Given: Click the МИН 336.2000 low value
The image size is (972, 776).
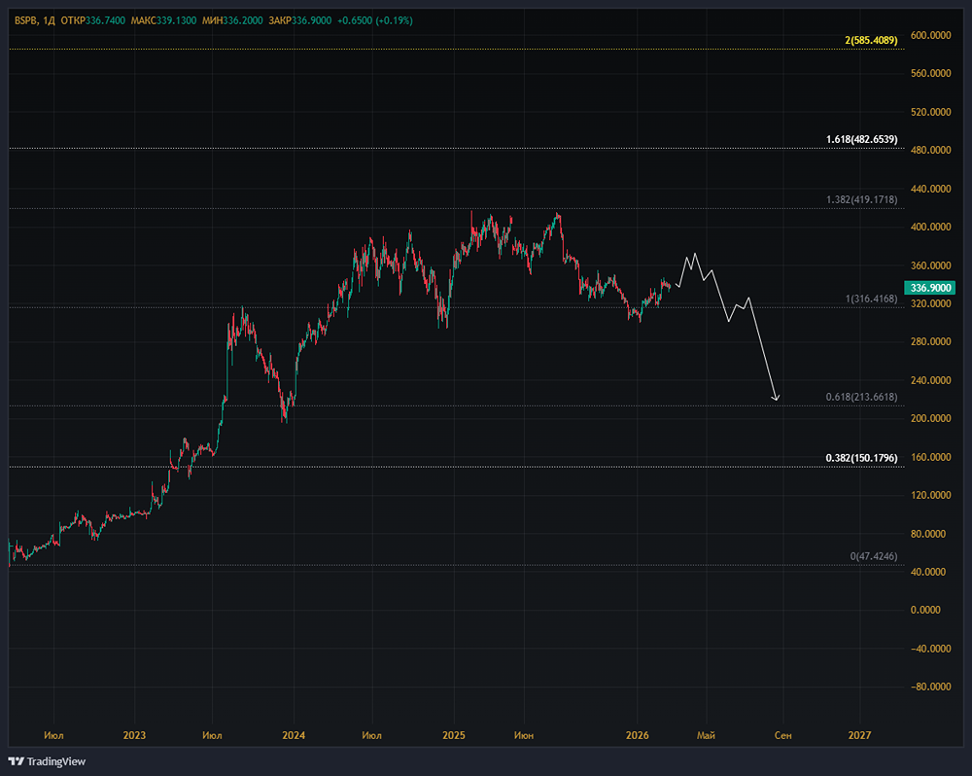Looking at the screenshot, I should click(x=232, y=20).
